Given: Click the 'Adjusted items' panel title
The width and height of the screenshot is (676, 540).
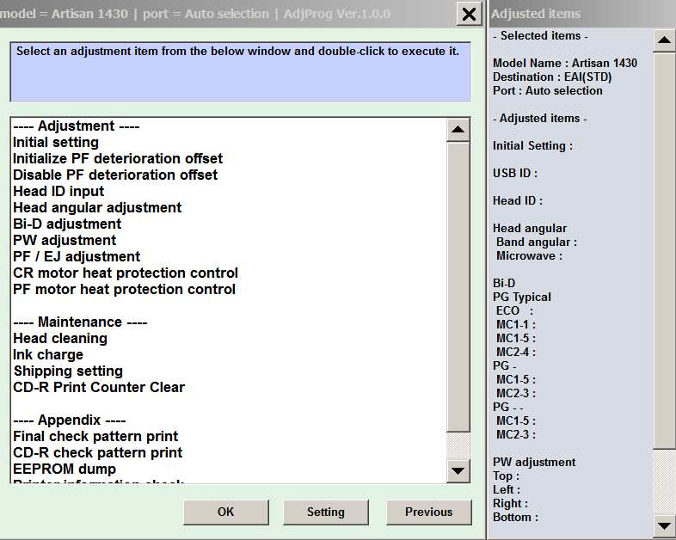Looking at the screenshot, I should [x=536, y=14].
